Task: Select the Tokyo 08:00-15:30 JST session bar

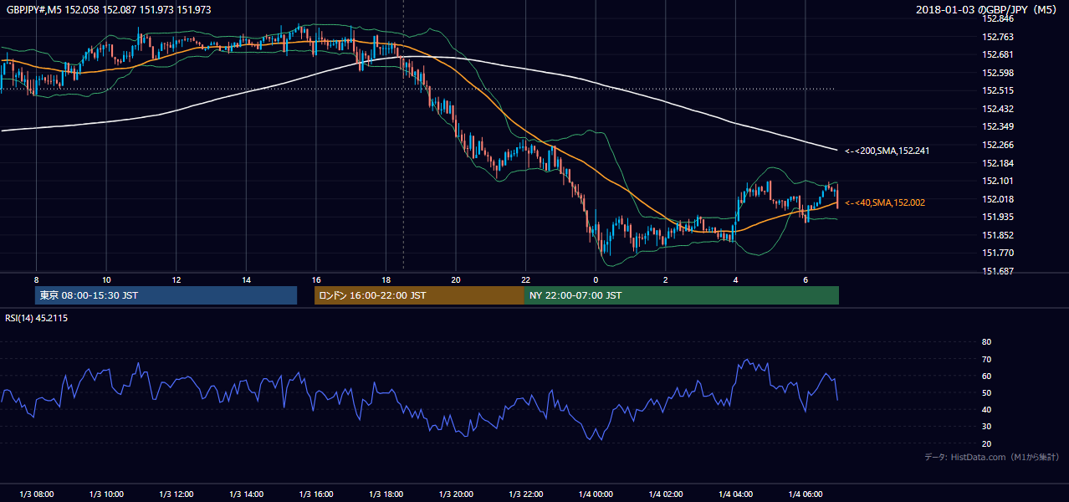Action: pyautogui.click(x=166, y=295)
